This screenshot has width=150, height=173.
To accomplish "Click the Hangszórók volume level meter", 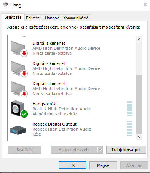I will click(x=129, y=108).
